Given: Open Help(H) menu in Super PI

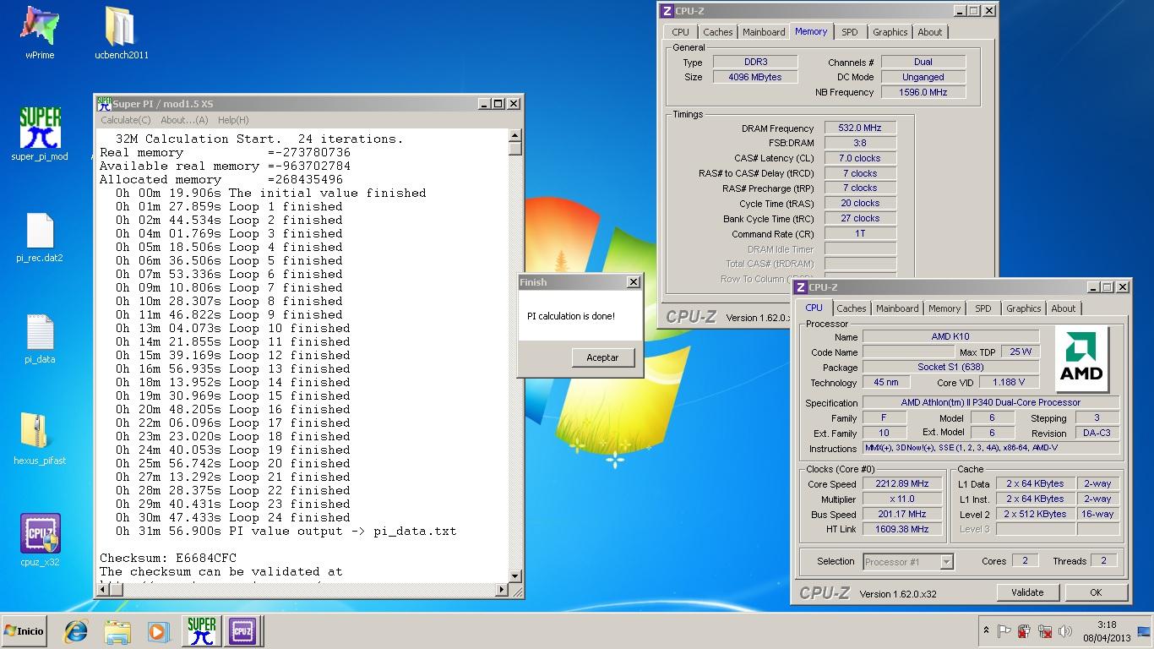Looking at the screenshot, I should coord(233,120).
